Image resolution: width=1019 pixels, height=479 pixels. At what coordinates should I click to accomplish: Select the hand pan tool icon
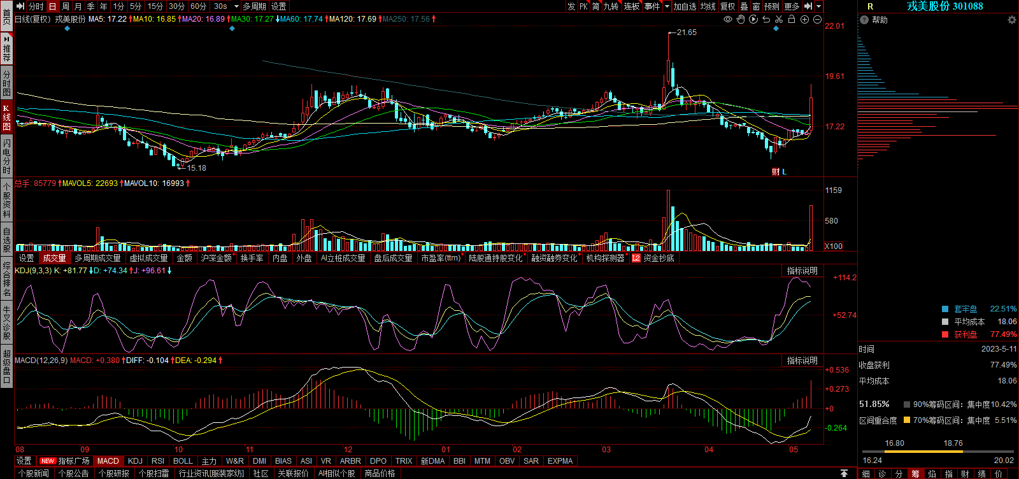741,19
